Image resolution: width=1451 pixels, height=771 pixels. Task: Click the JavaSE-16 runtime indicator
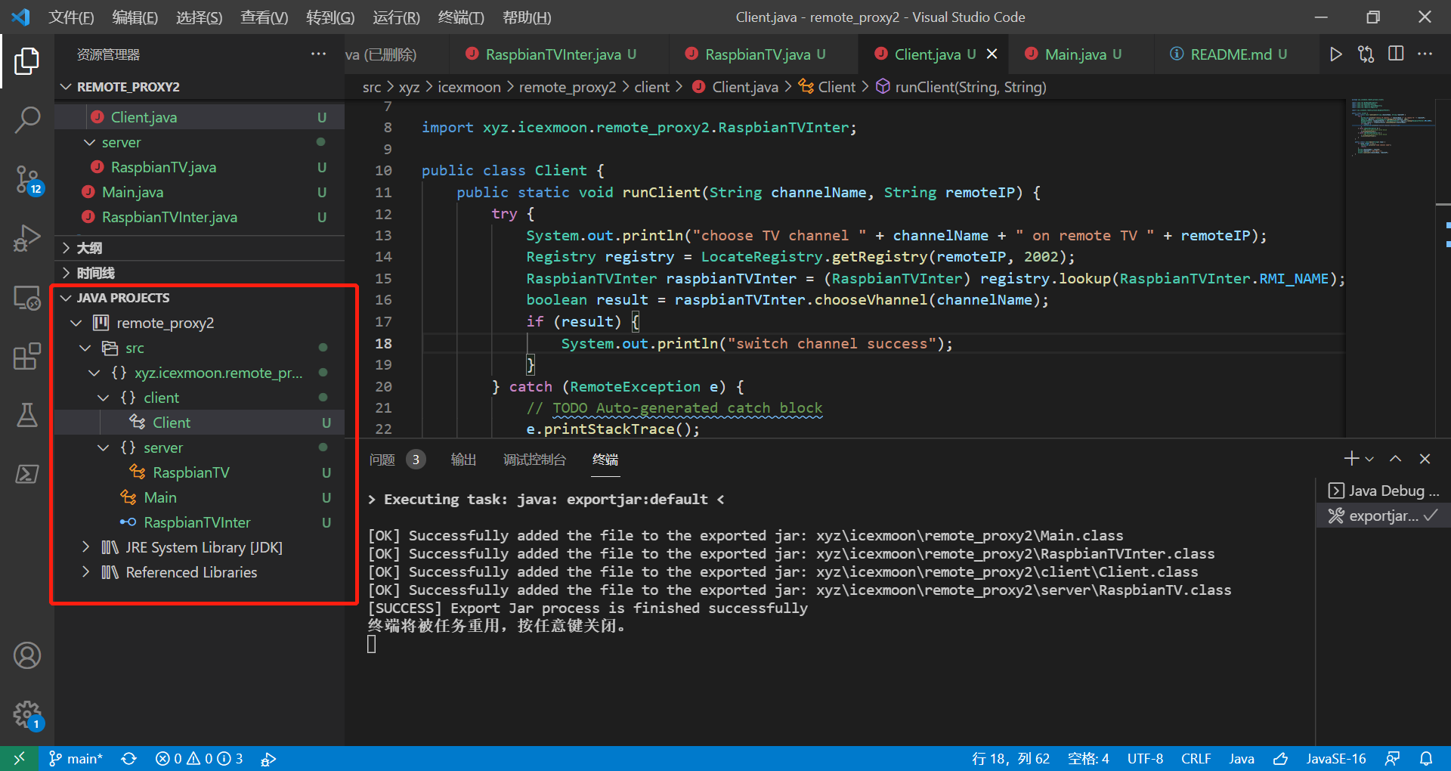[x=1336, y=758]
